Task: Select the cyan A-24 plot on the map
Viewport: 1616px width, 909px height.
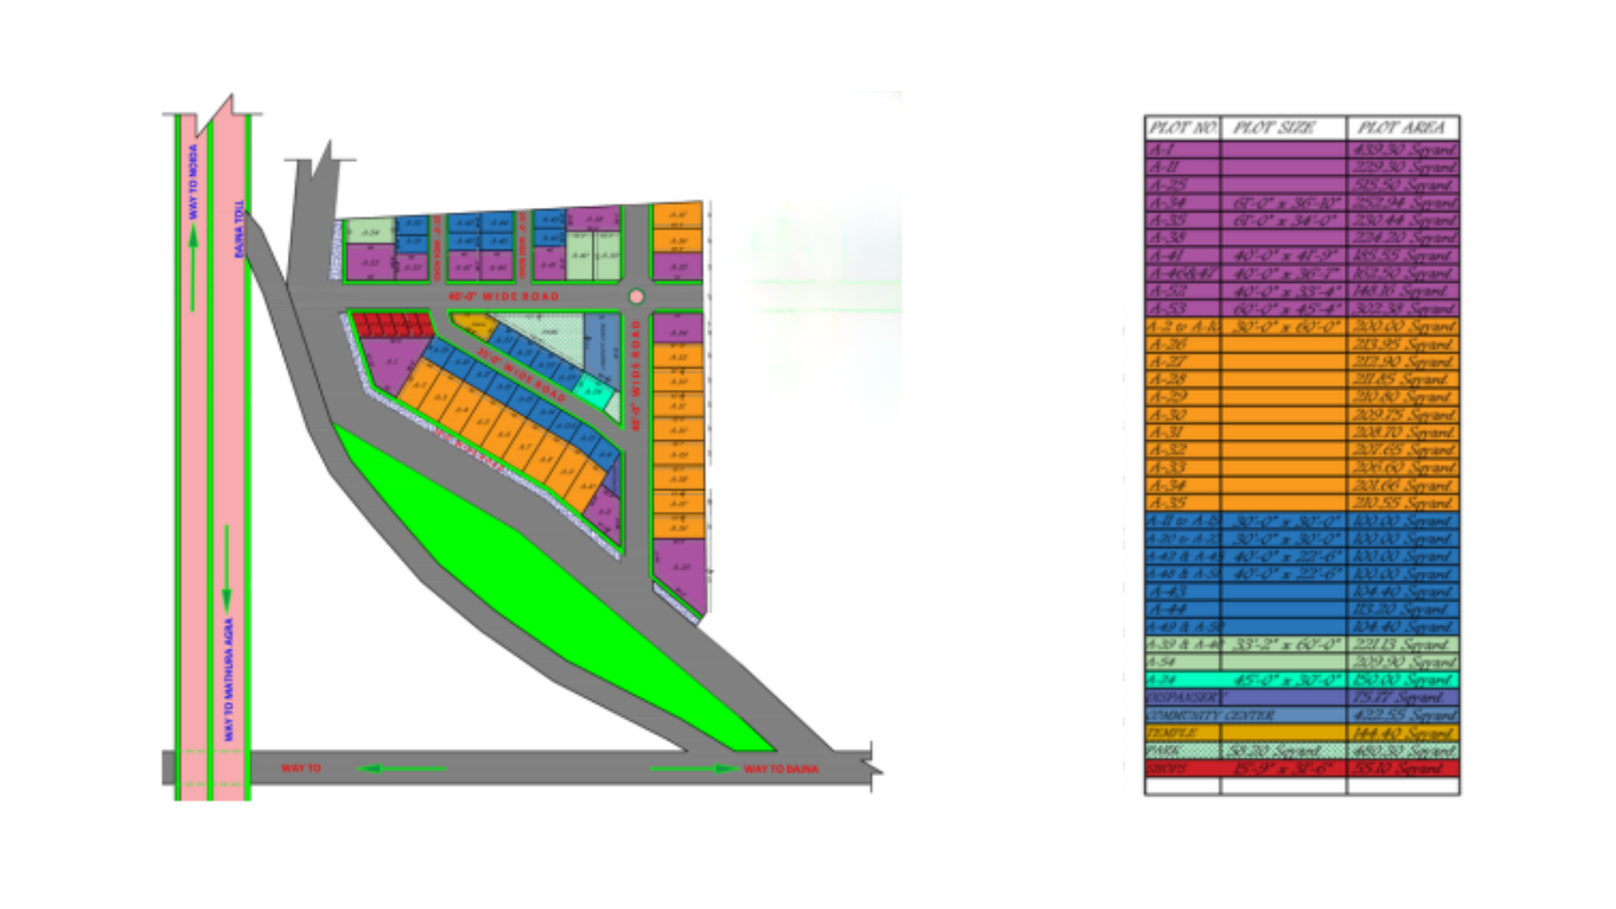Action: tap(594, 391)
